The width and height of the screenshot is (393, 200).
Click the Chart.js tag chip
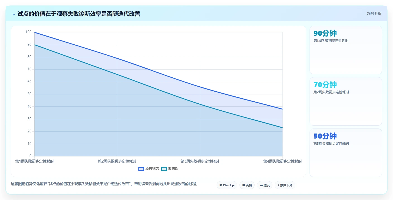(x=227, y=185)
